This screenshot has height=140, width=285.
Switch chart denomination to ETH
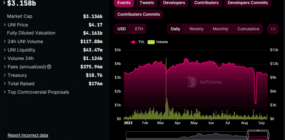tap(139, 29)
